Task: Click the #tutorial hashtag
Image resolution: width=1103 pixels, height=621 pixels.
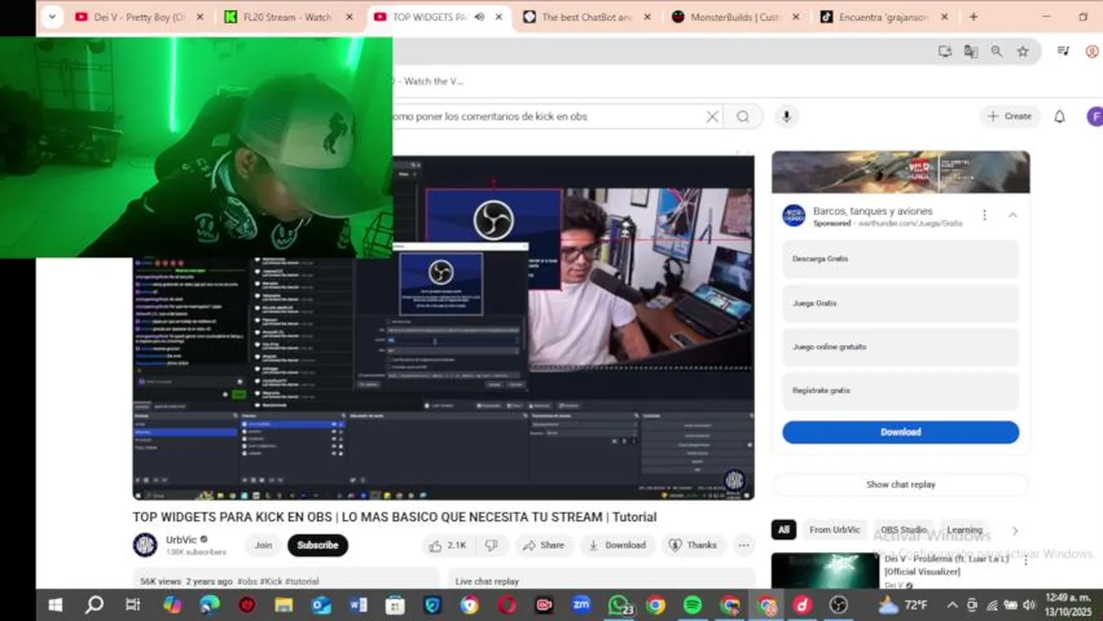Action: [x=301, y=581]
